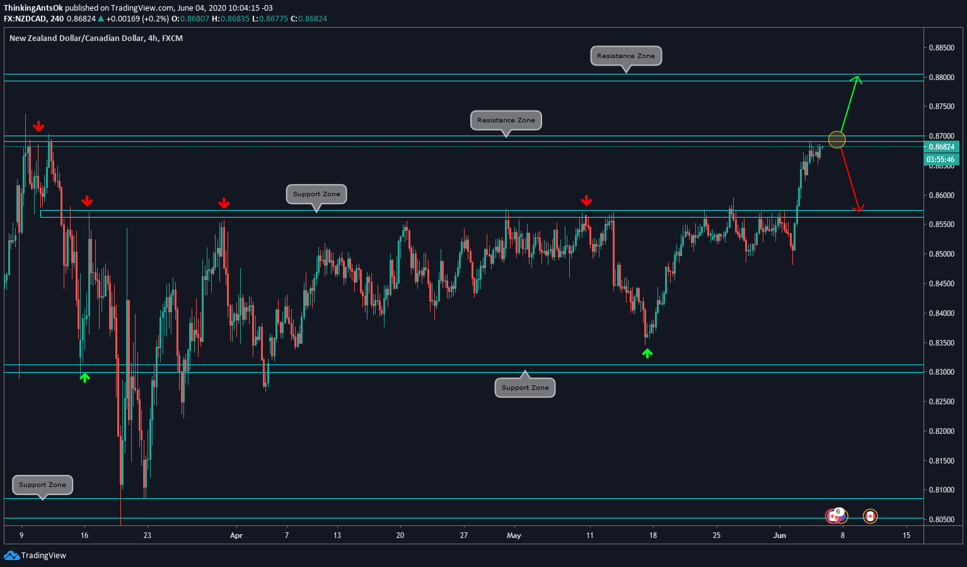The image size is (967, 567).
Task: Click the 0.81500 price axis label
Action: (x=941, y=461)
